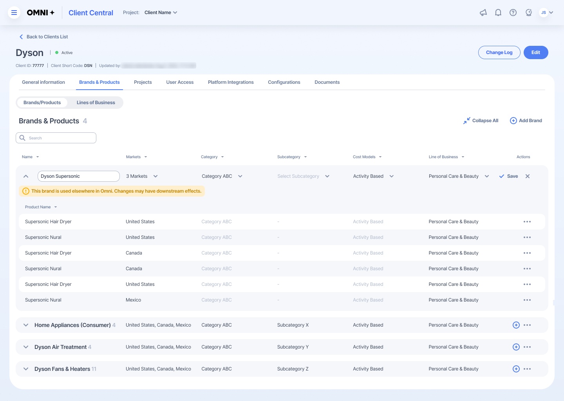Open the Projects tab
Viewport: 564px width, 401px height.
143,82
